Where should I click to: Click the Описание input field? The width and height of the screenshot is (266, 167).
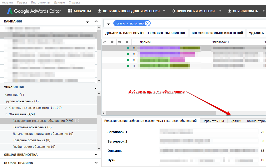(x=209, y=151)
